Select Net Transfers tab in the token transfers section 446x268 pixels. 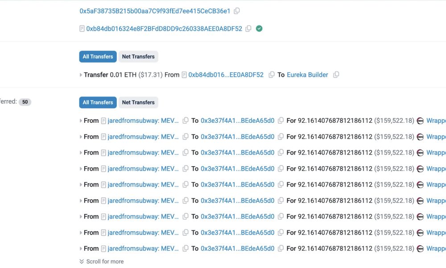coord(138,103)
